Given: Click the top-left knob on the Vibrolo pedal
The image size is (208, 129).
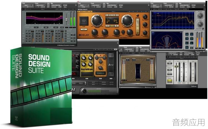Looking at the screenshot, I should pyautogui.click(x=97, y=58).
